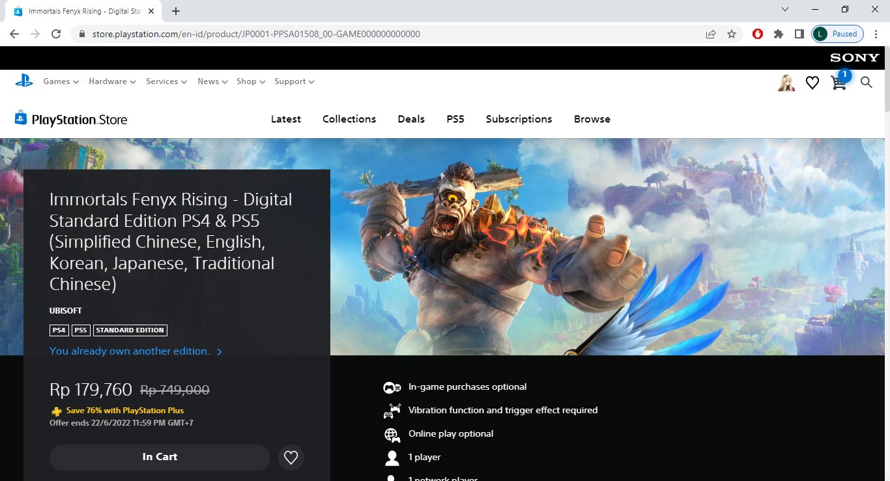Expand the Hardware dropdown menu
The width and height of the screenshot is (890, 481).
point(112,81)
